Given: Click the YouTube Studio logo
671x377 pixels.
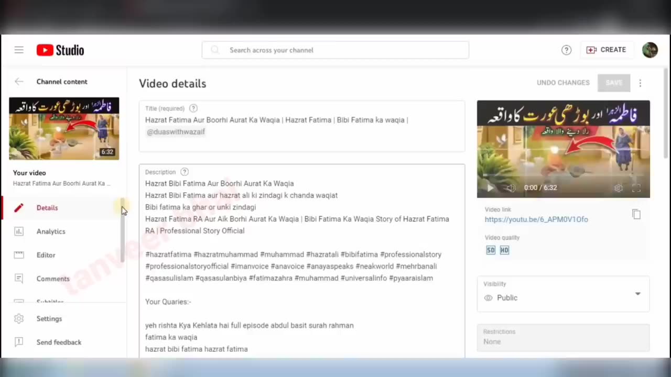Looking at the screenshot, I should (x=60, y=50).
